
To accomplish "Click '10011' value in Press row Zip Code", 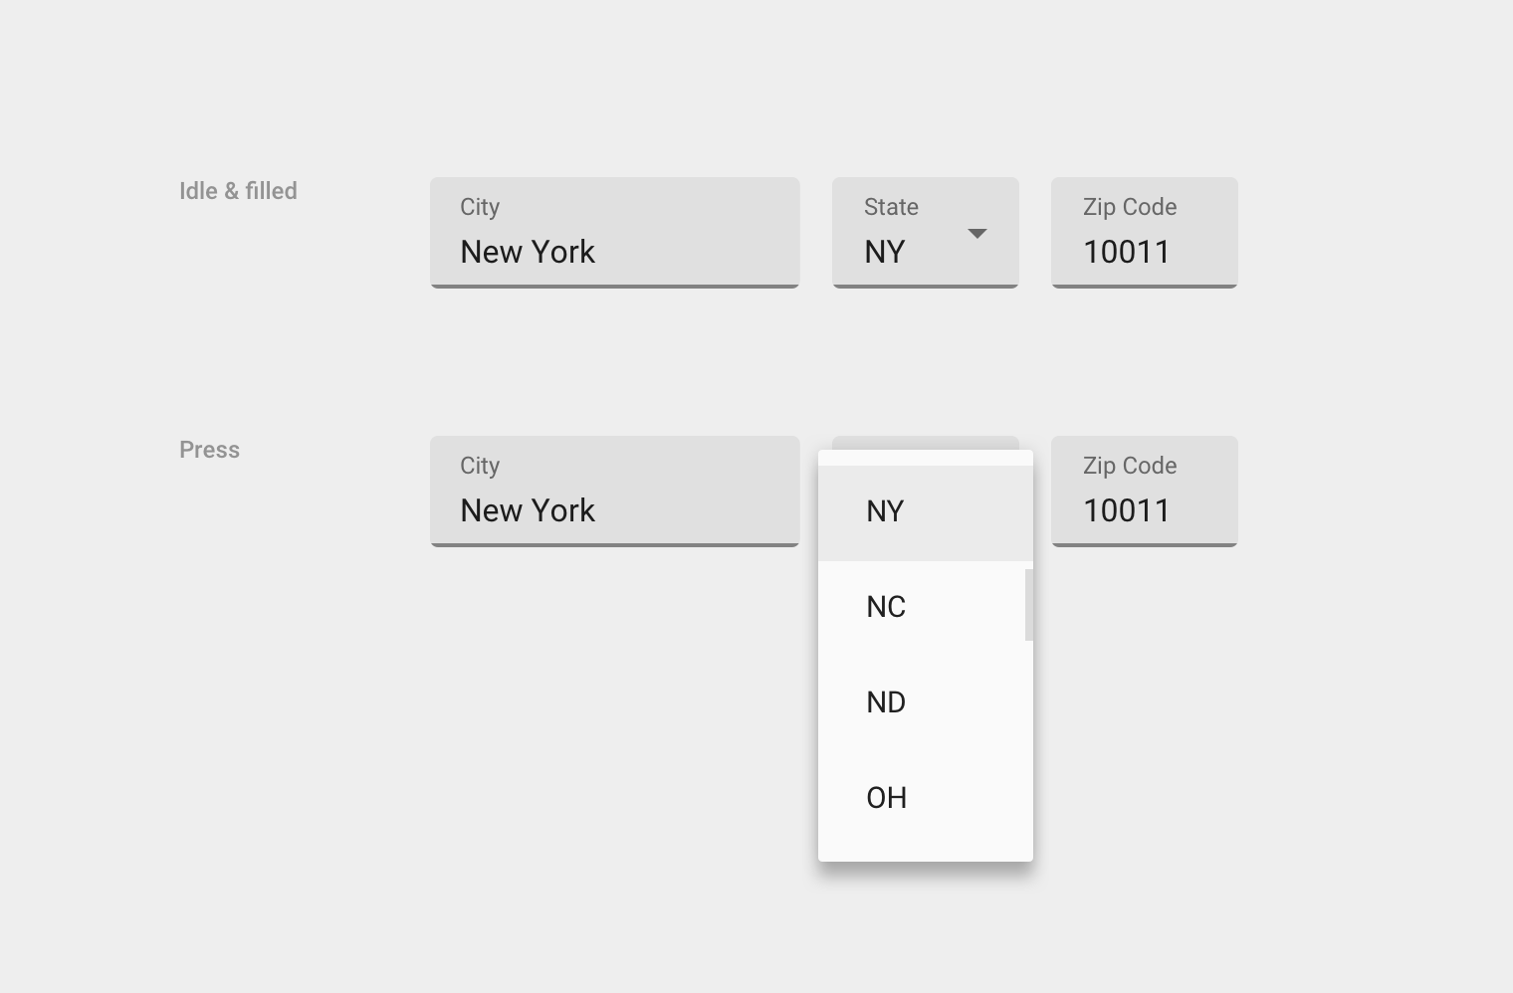I will pyautogui.click(x=1127, y=510).
